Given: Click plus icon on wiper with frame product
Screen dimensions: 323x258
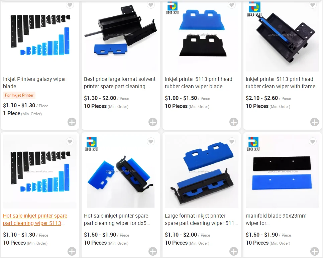Looking at the screenshot, I should [315, 122].
